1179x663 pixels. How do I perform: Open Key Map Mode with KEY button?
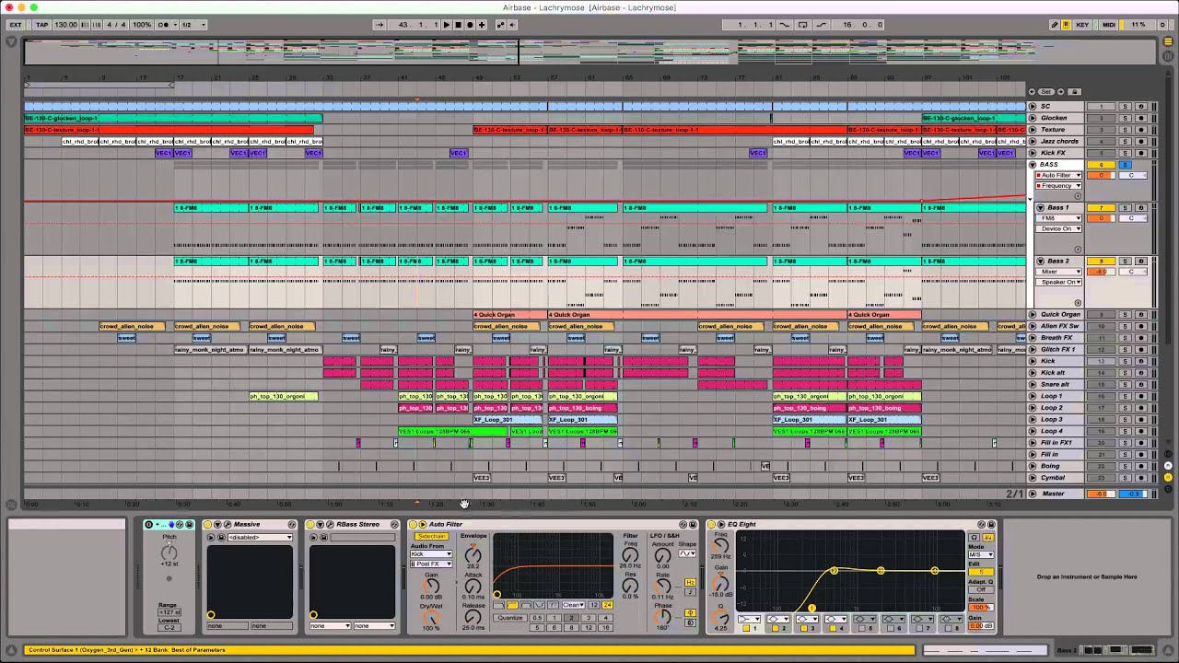(x=1084, y=25)
